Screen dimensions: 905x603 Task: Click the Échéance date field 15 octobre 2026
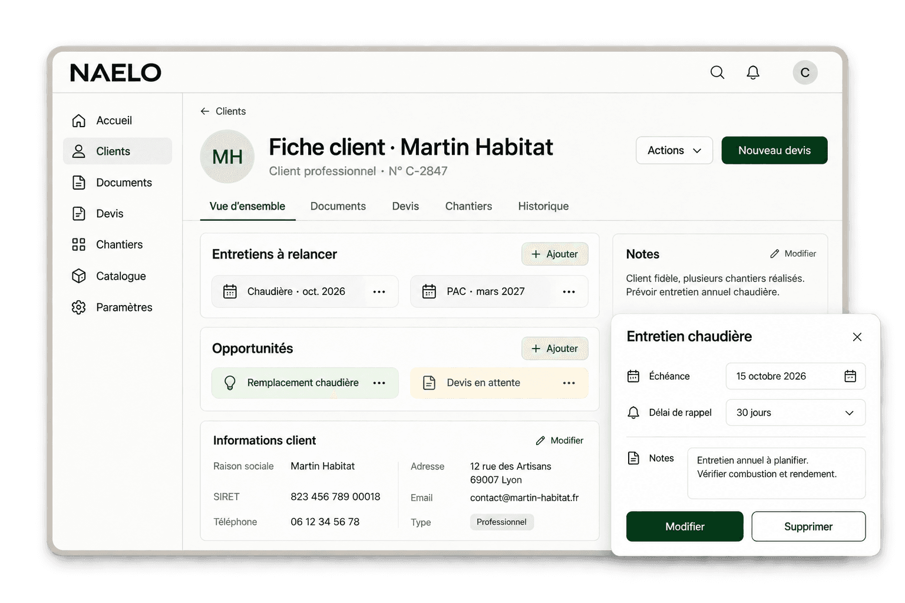795,376
